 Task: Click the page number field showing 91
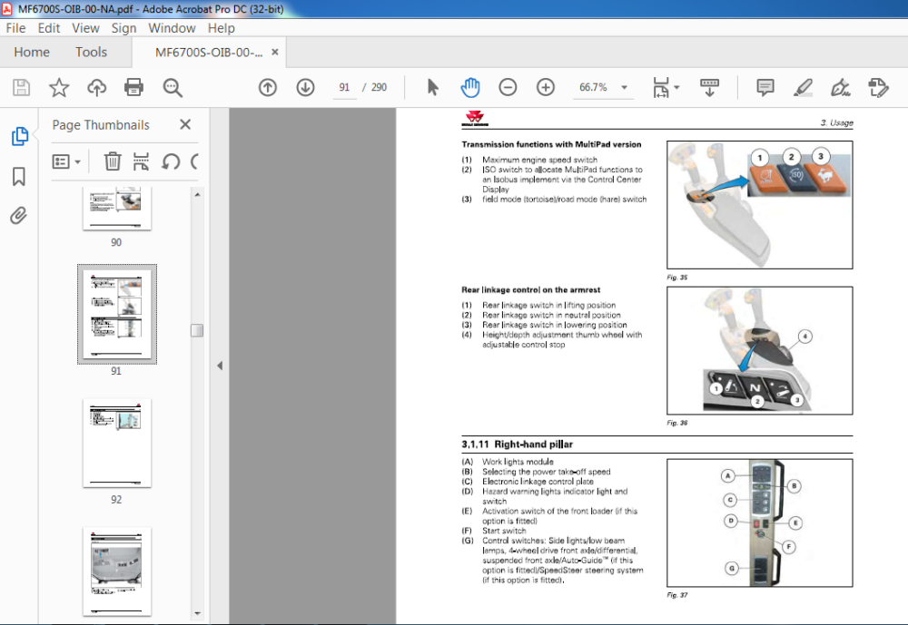(344, 87)
